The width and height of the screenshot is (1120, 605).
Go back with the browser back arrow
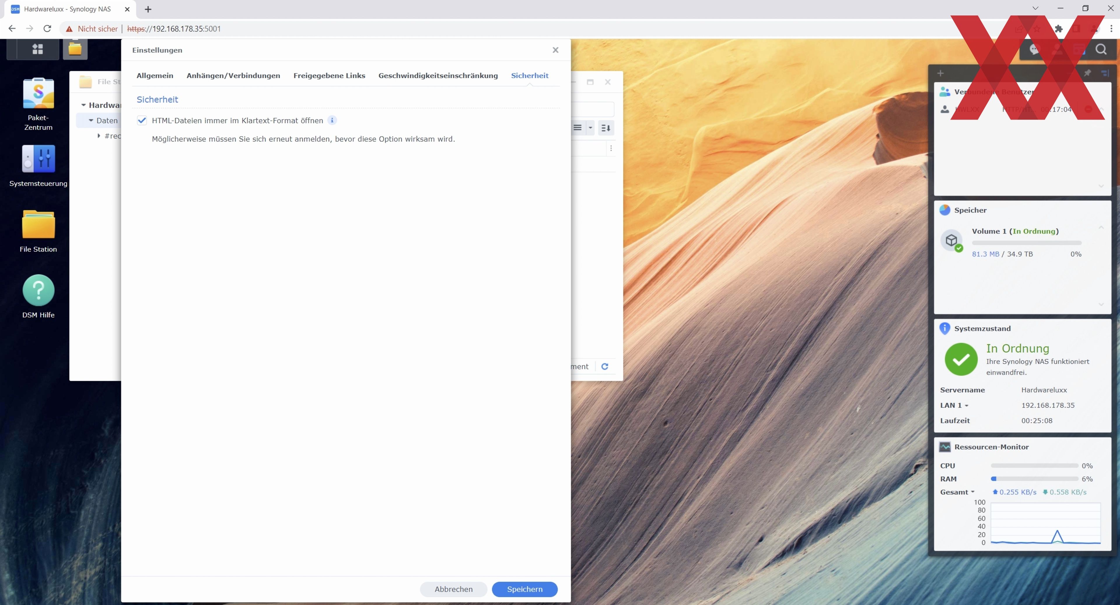point(12,29)
